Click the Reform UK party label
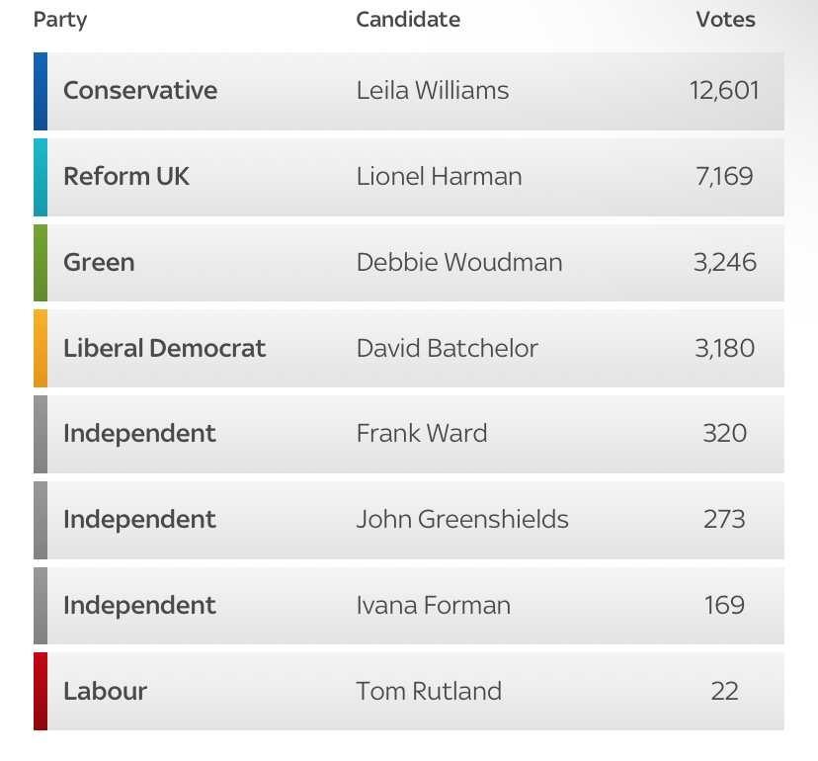The image size is (818, 761). (126, 177)
